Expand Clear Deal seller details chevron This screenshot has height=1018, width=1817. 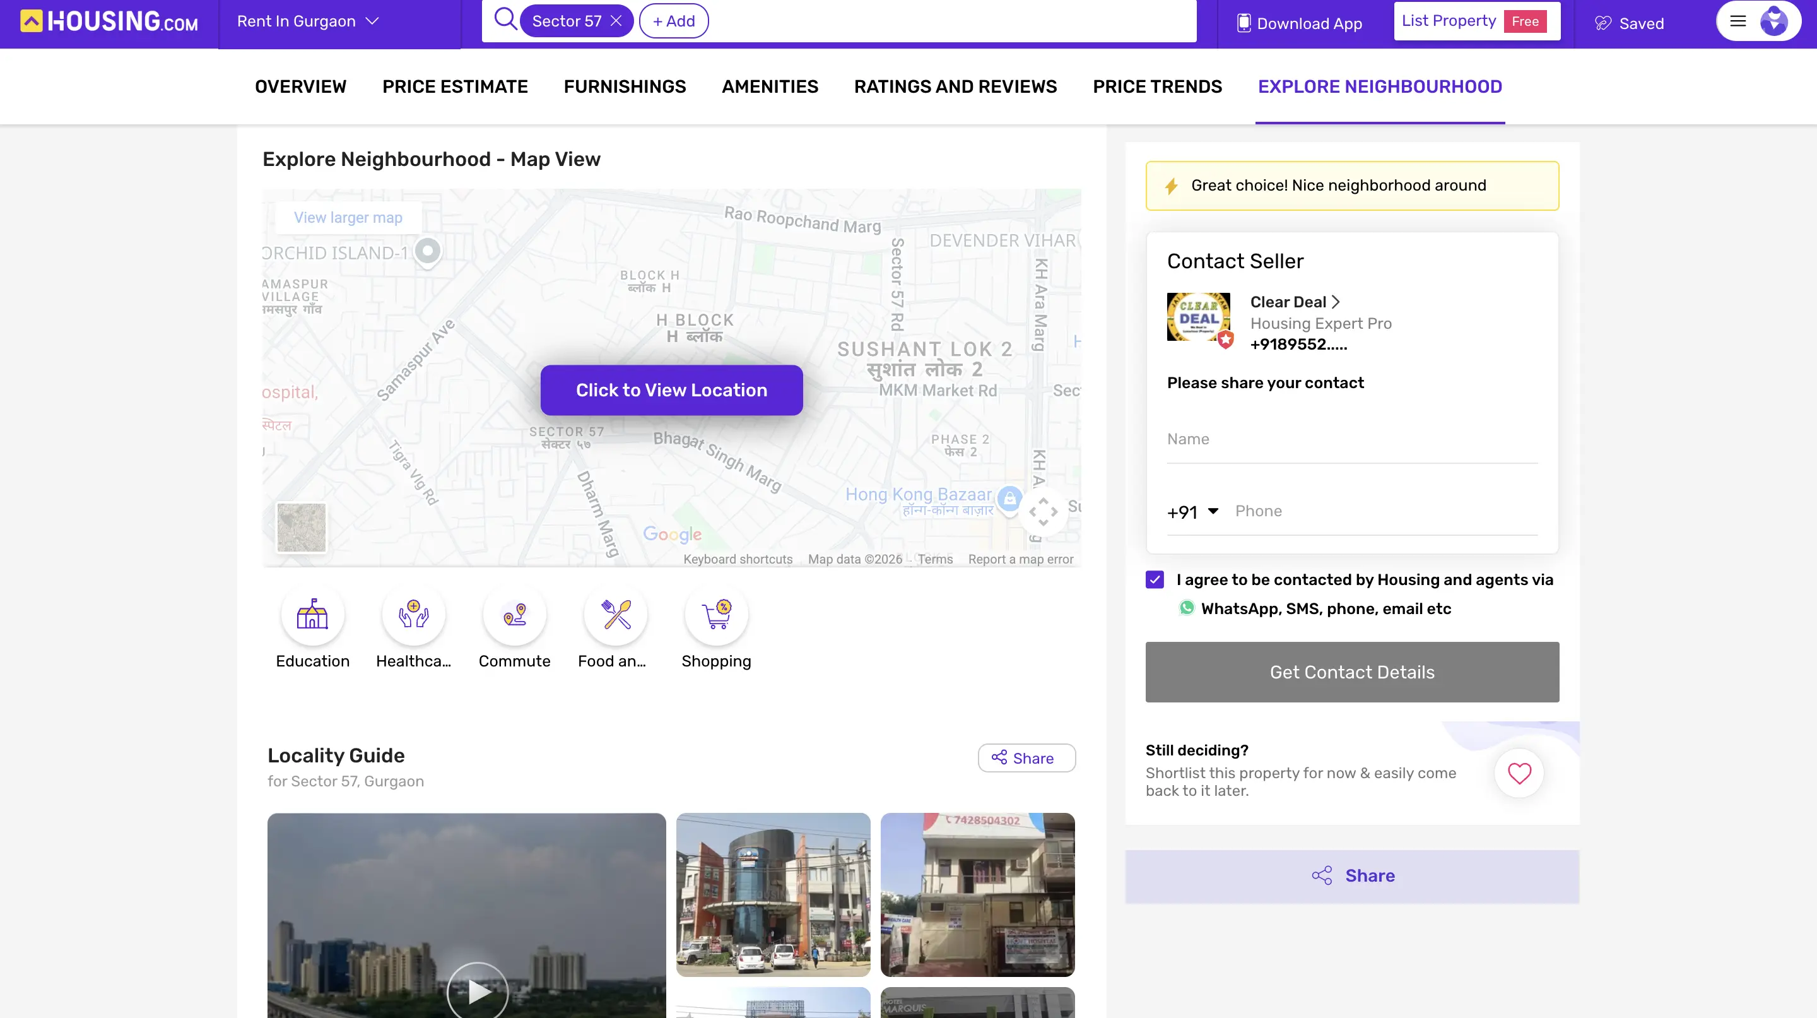1335,302
